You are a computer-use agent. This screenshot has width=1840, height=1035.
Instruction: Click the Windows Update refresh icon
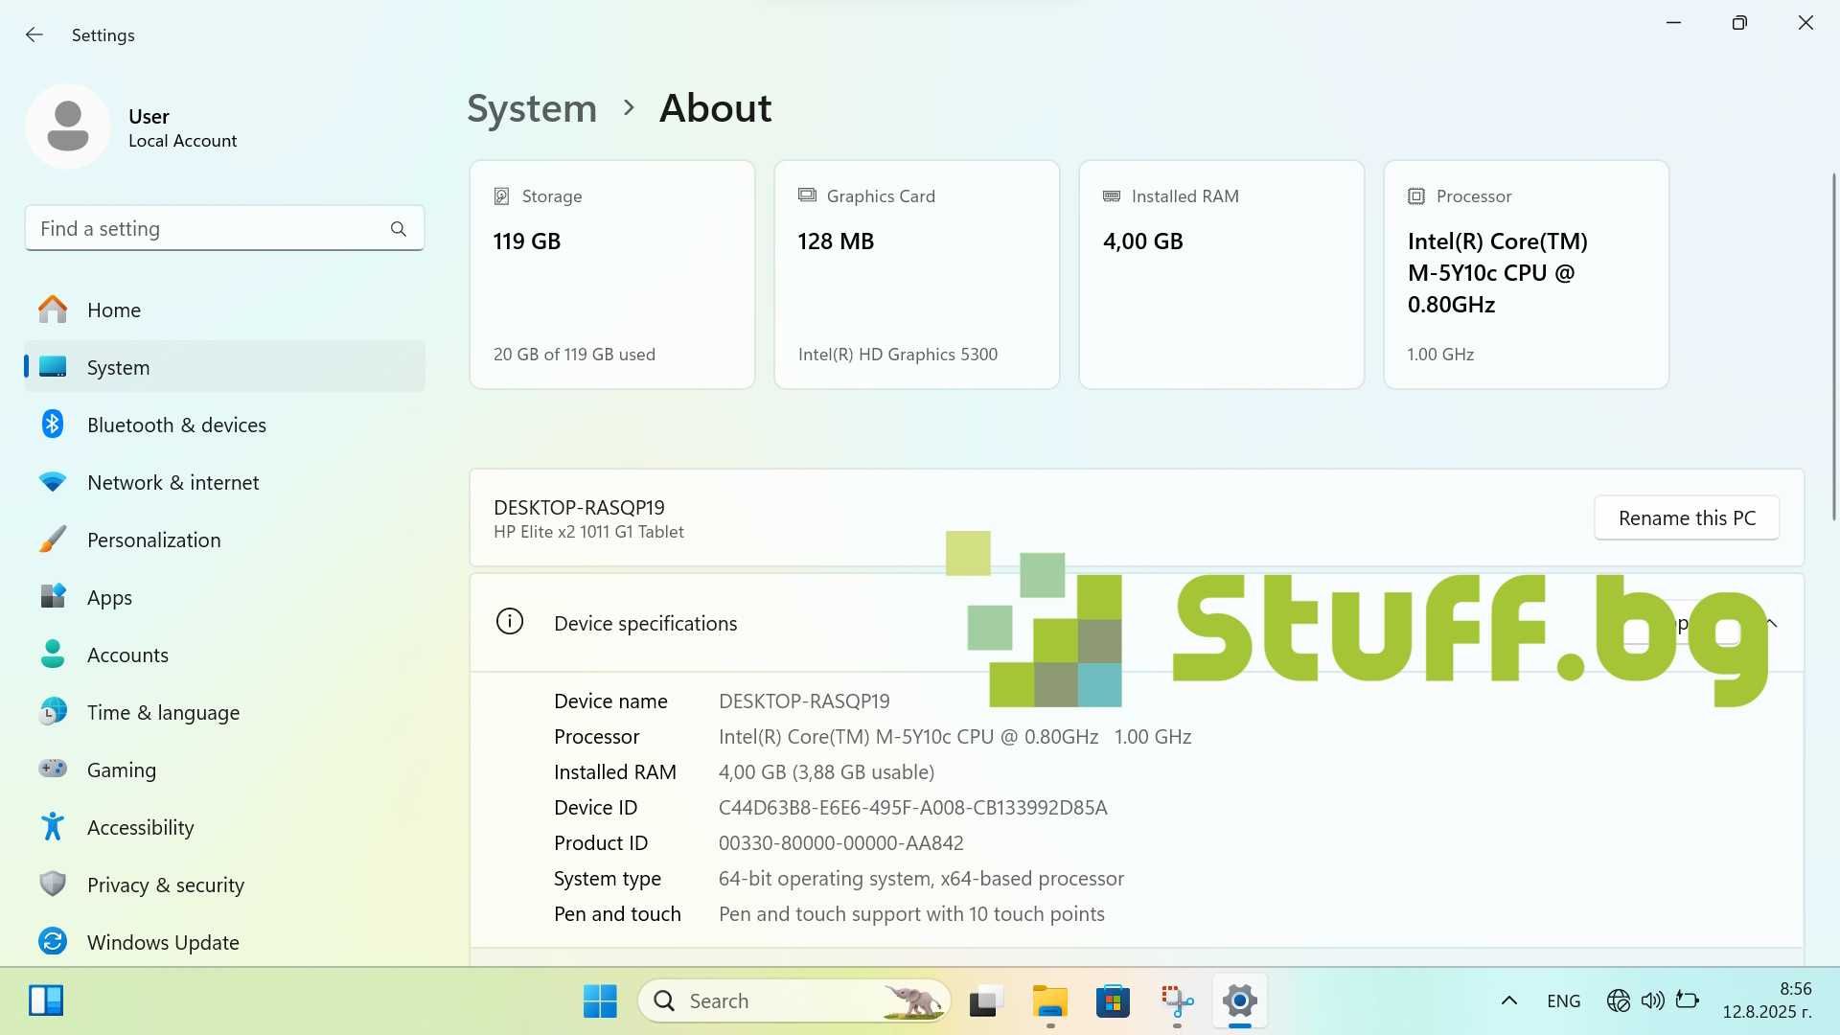coord(53,941)
